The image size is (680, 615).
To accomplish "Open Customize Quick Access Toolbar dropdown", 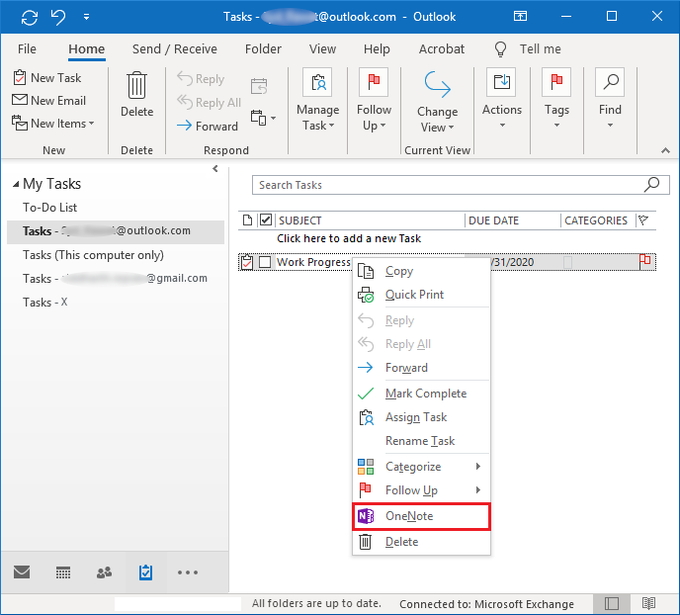I will [x=86, y=17].
